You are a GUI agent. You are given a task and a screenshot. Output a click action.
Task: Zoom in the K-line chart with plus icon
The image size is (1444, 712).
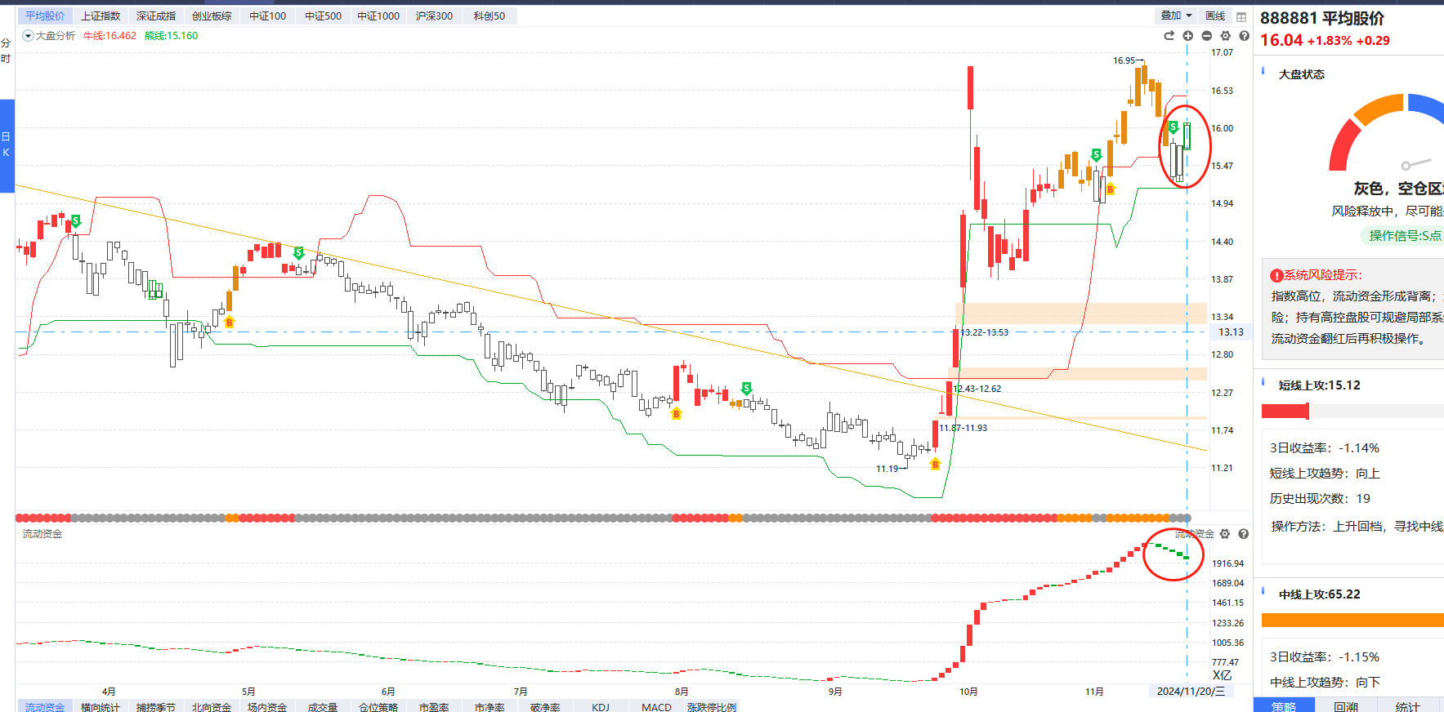click(x=1187, y=36)
